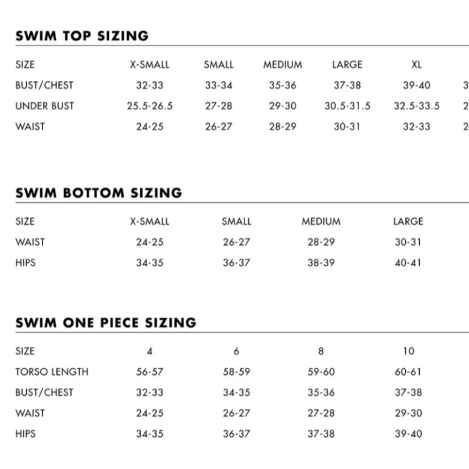Click the UNDER BUST row label
Viewport: 469px width, 469px height.
[45, 106]
